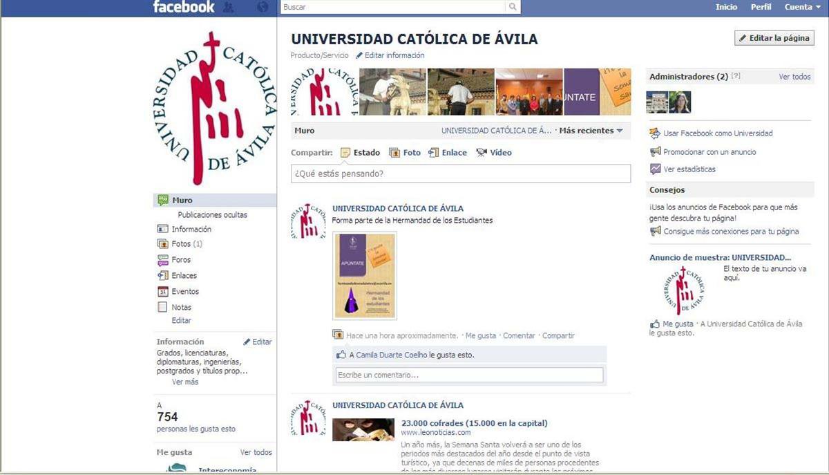
Task: Open the Cuenta dropdown menu
Action: pyautogui.click(x=802, y=7)
